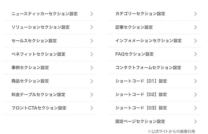This screenshot has width=208, height=134.
Task: Click chevron icon beside カテゴリーセクション設定
Action: pos(195,14)
